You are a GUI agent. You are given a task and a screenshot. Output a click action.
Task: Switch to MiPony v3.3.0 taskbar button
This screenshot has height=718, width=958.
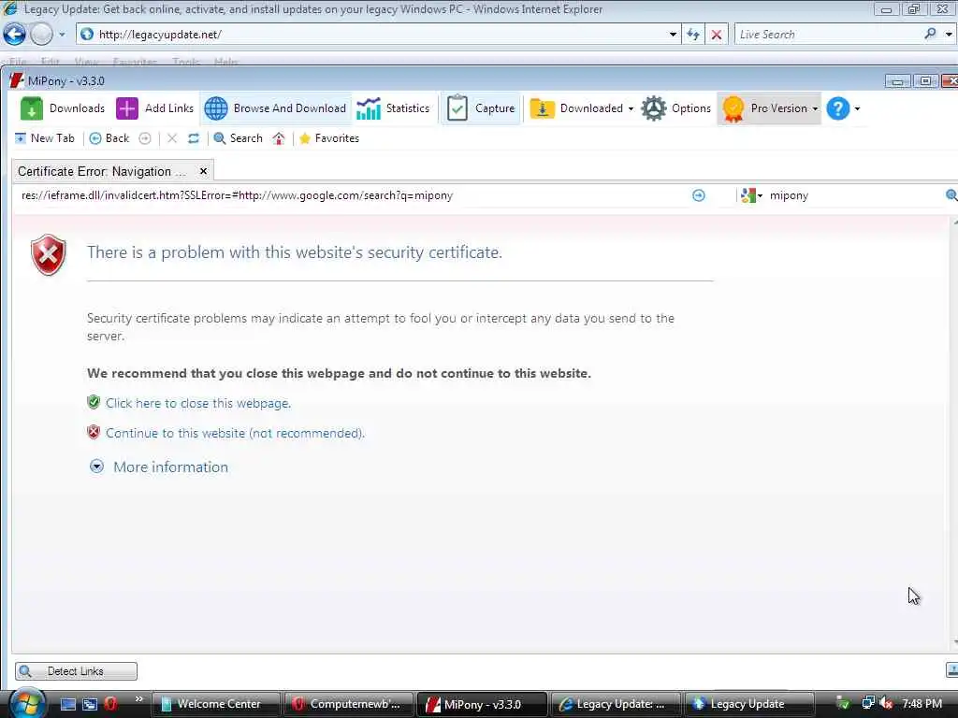(x=482, y=704)
